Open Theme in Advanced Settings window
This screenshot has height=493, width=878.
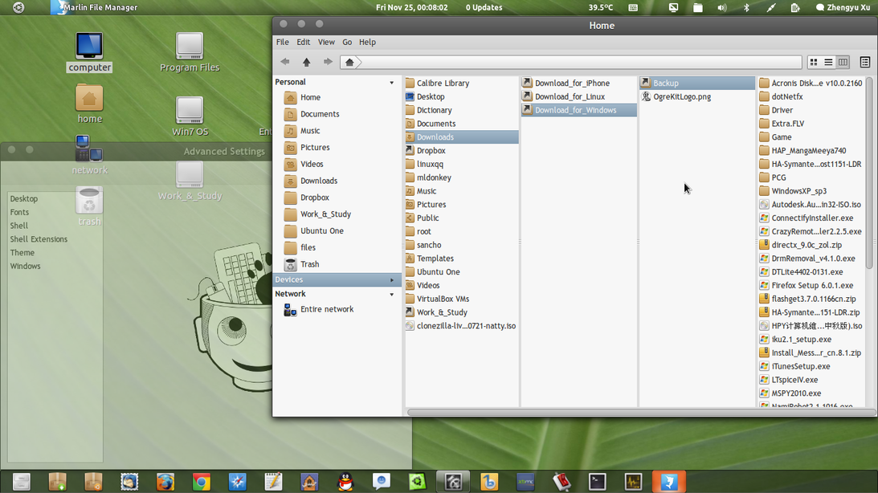click(x=22, y=253)
